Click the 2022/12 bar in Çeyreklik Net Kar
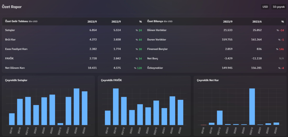 click(x=252, y=107)
